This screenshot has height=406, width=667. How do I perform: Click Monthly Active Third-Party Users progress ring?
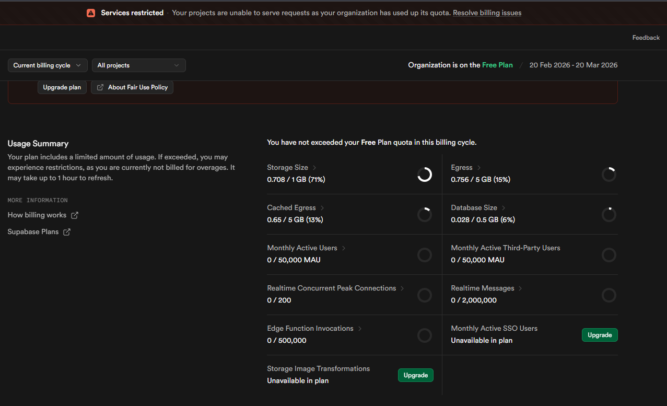coord(609,255)
